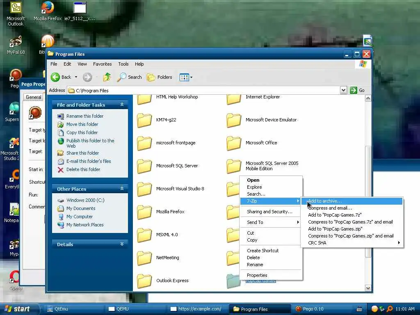Screen dimensions: 420x315
Task: Click Move this folder
Action: [82, 124]
